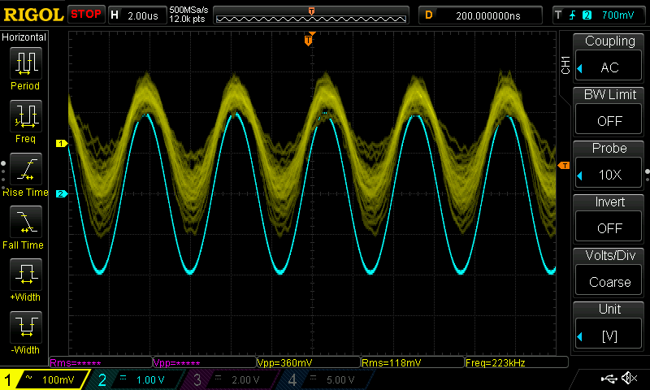Click the Freq=223kHz measurement readout
The height and width of the screenshot is (390, 650).
click(516, 362)
